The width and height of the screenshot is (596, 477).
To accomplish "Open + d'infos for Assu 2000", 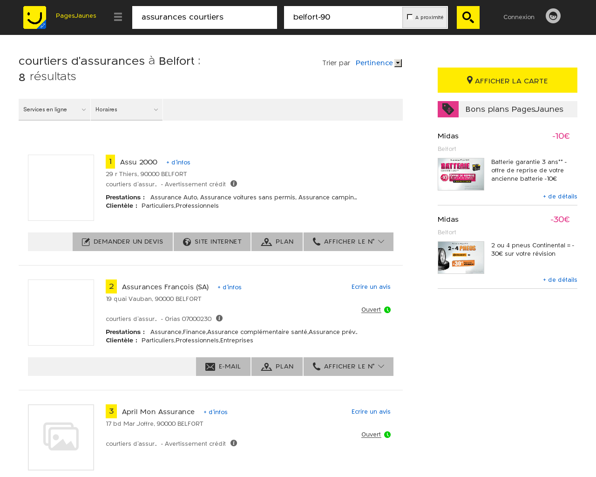I will point(178,163).
